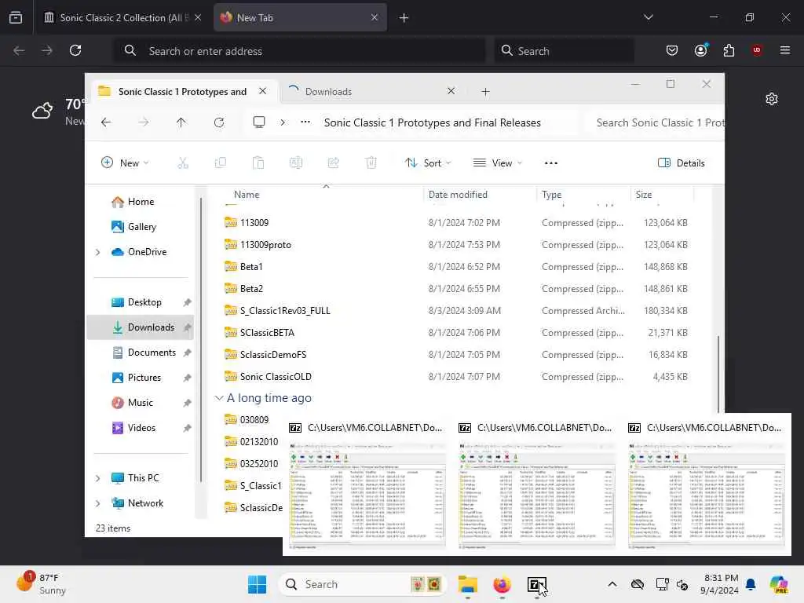Image resolution: width=804 pixels, height=603 pixels.
Task: Open the Windows Start menu
Action: [x=257, y=584]
